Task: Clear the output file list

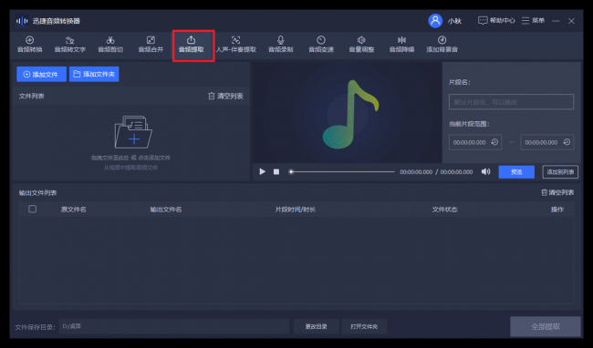Action: click(557, 192)
